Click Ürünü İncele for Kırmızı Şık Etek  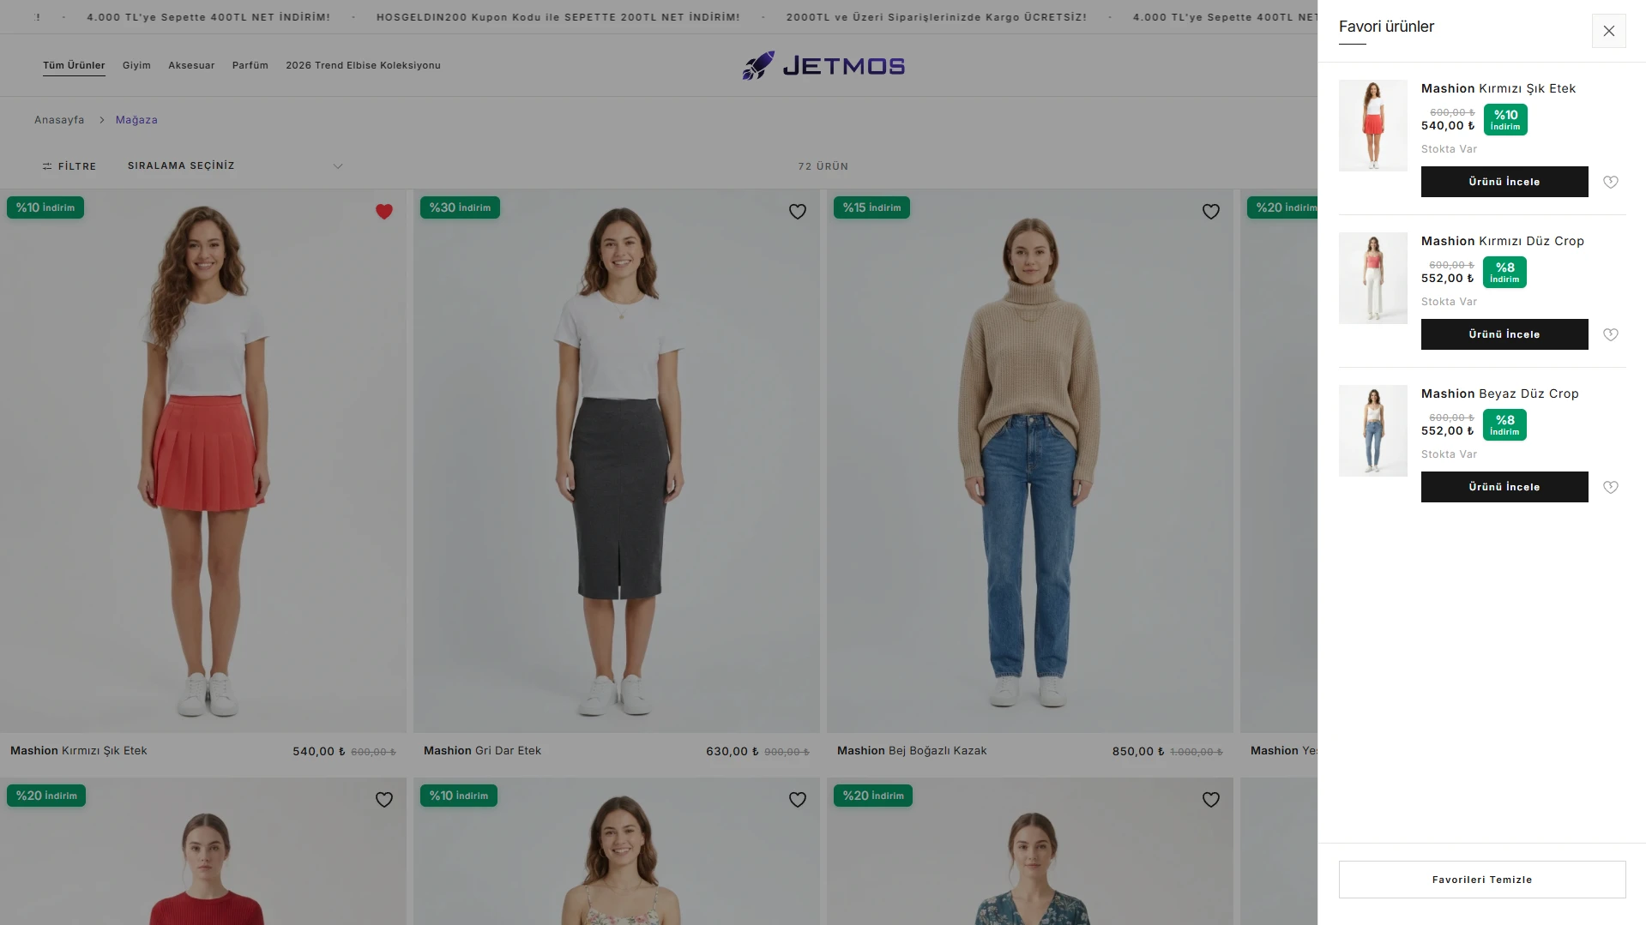coord(1504,182)
